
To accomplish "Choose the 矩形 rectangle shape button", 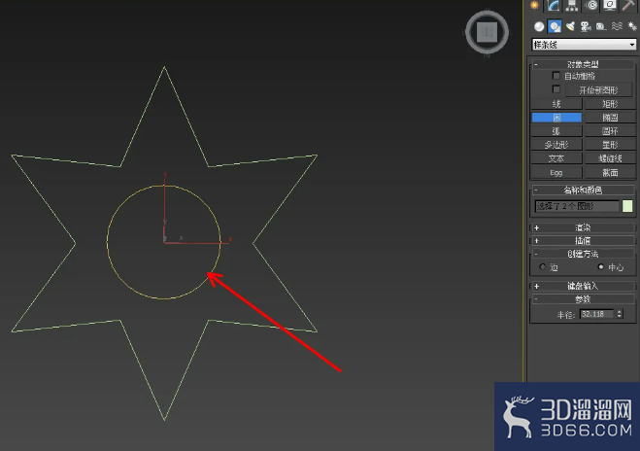I will (x=610, y=104).
